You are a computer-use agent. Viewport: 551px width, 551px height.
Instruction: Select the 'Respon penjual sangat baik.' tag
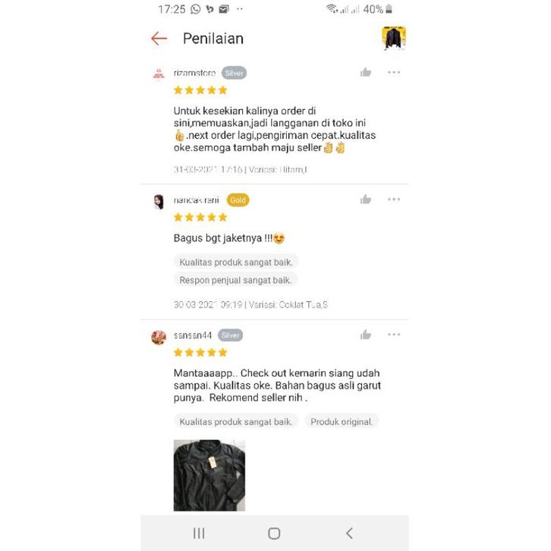235,280
